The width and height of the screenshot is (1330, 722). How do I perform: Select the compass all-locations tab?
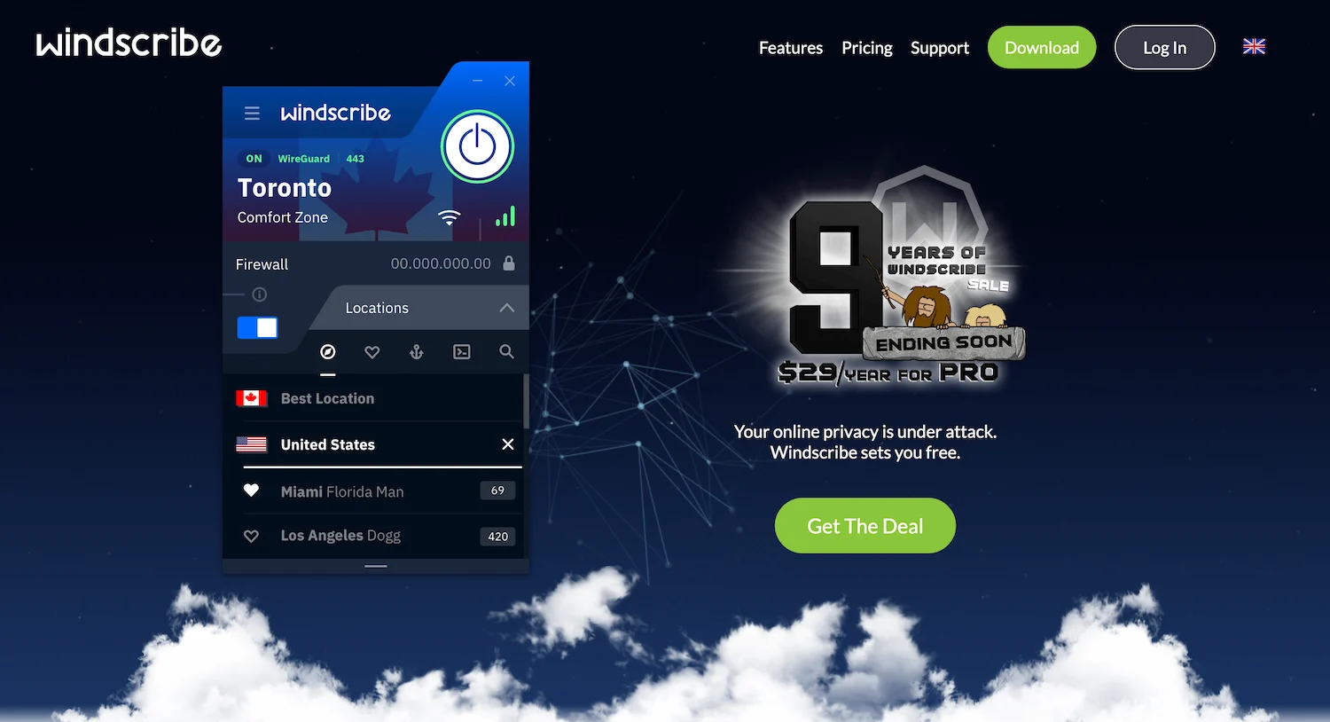(x=328, y=352)
